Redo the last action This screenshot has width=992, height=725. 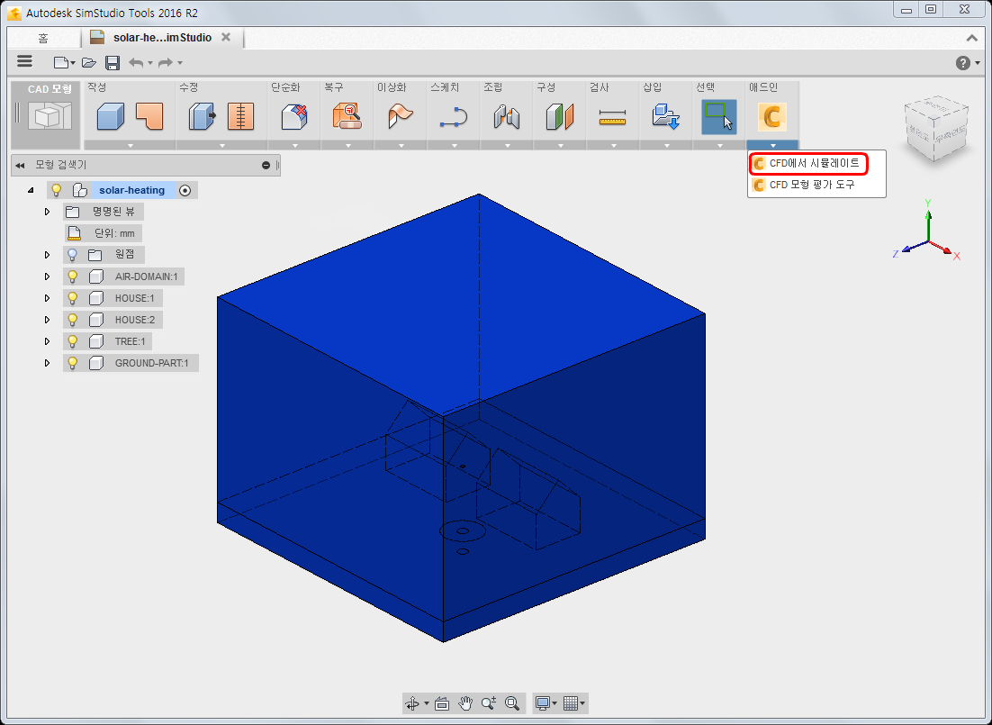pos(165,62)
